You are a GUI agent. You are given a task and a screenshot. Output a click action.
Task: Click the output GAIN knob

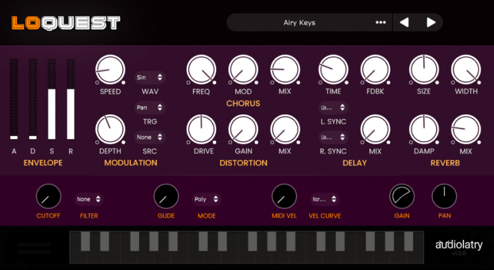(x=402, y=197)
